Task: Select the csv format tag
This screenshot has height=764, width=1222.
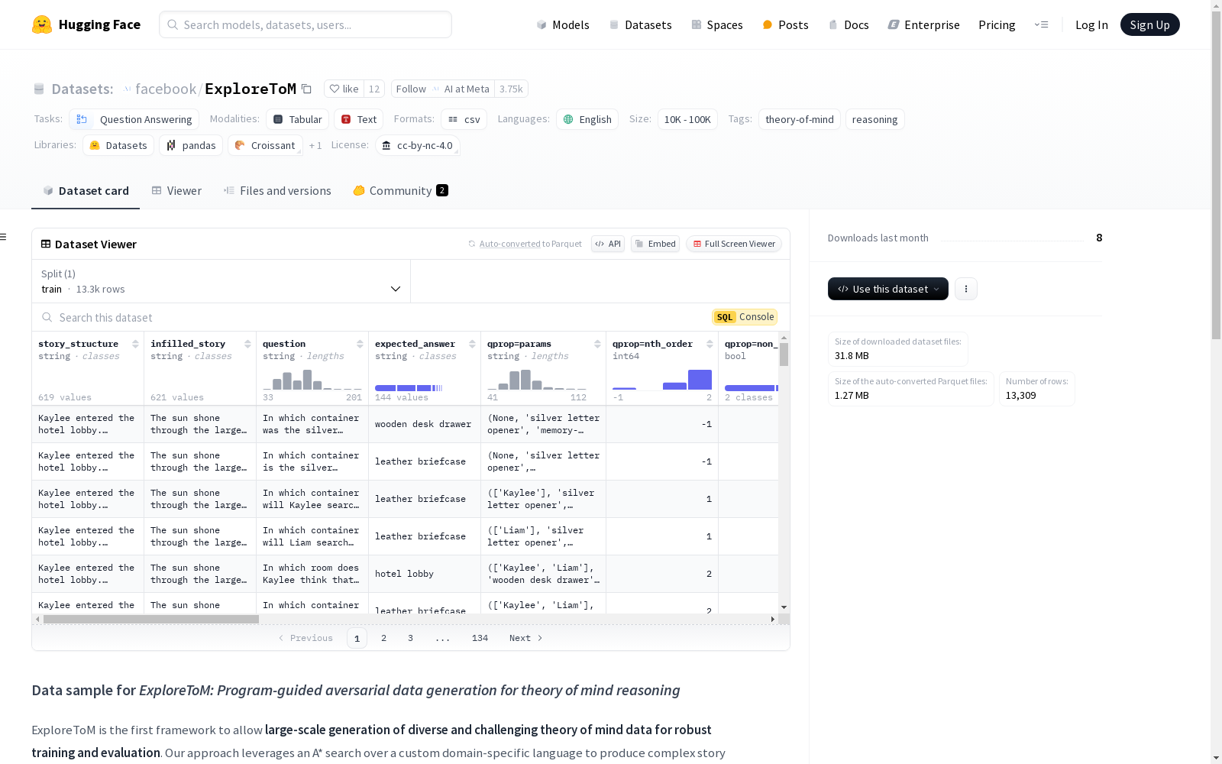Action: (464, 119)
